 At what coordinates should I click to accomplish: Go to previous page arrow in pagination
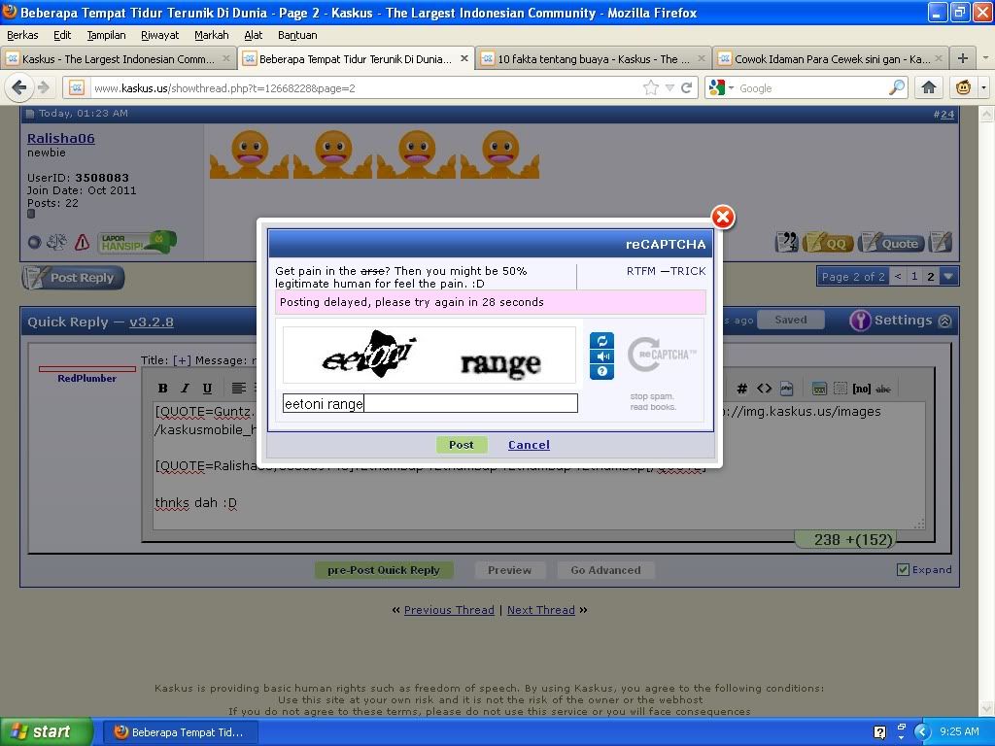pyautogui.click(x=898, y=277)
